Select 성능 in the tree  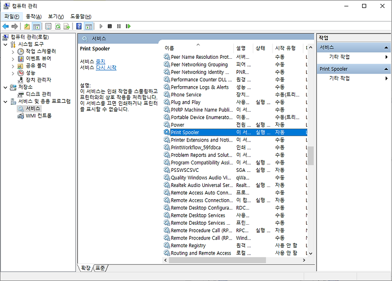30,73
